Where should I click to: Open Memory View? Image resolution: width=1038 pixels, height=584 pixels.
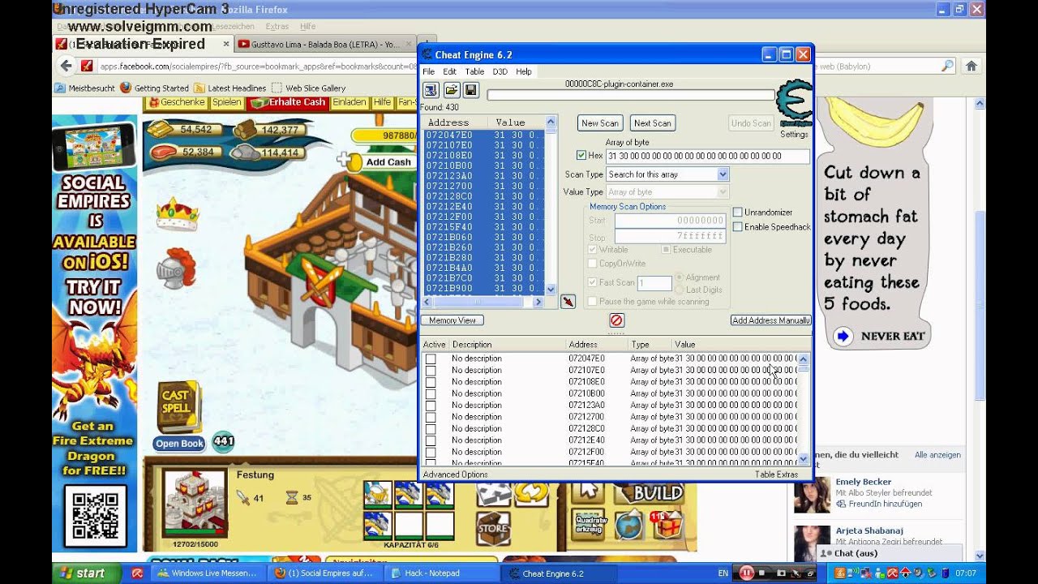[453, 320]
